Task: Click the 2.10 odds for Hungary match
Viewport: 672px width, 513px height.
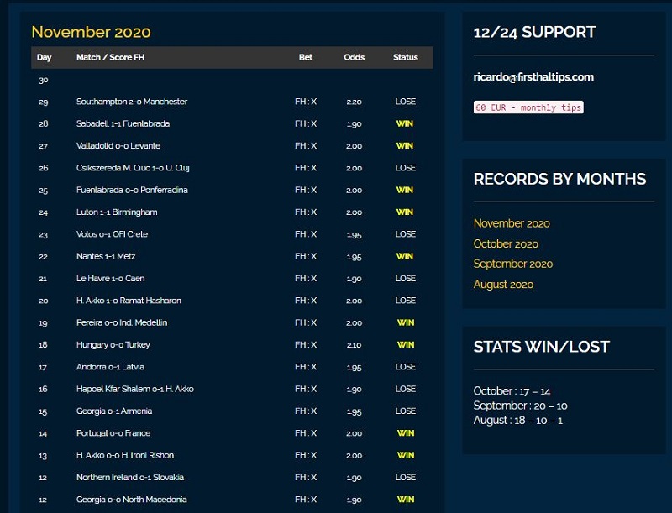Action: pyautogui.click(x=354, y=345)
